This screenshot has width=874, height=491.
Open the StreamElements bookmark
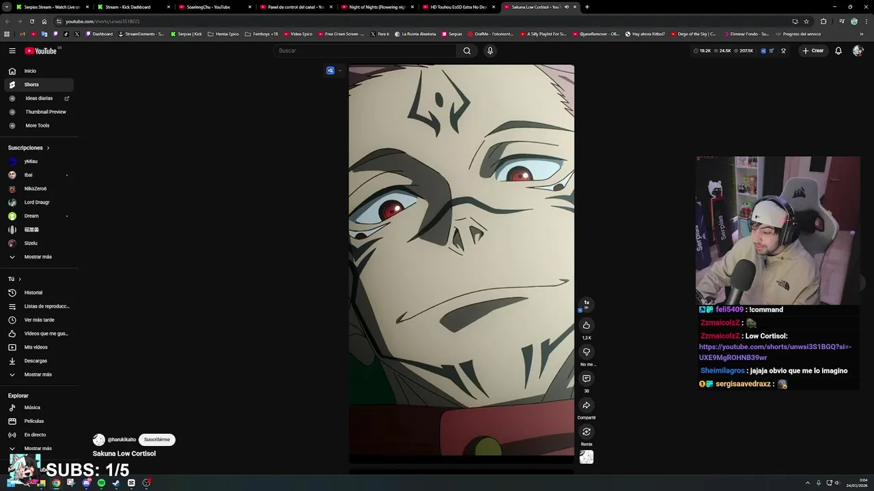(x=141, y=34)
